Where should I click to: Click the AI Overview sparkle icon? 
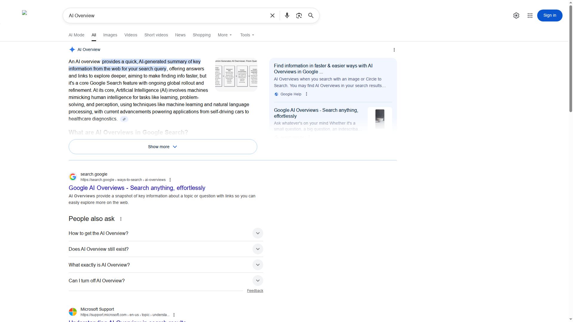[72, 49]
